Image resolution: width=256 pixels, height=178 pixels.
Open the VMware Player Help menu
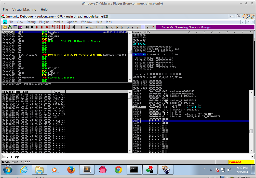[44, 9]
